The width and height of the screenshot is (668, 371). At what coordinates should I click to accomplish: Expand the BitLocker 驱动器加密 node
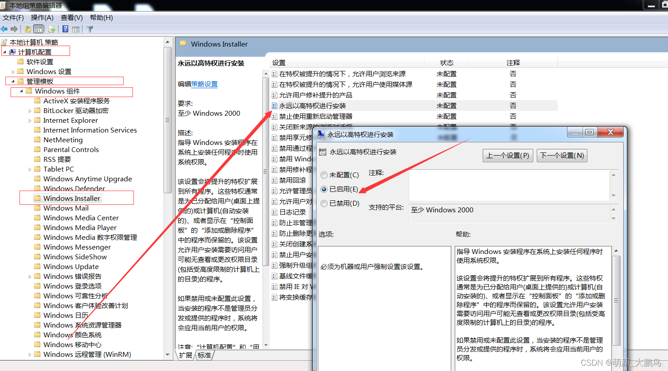[30, 111]
